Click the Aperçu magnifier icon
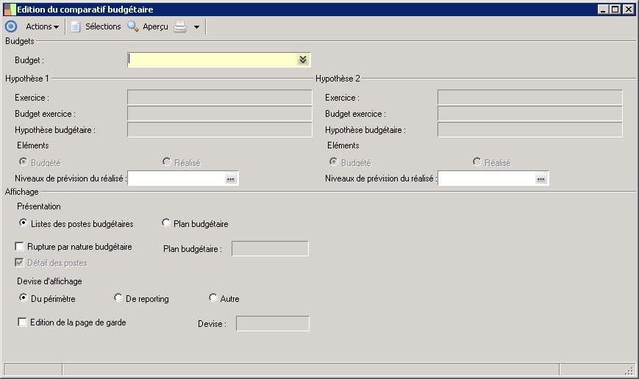Viewport: 639px width, 379px height. point(133,26)
